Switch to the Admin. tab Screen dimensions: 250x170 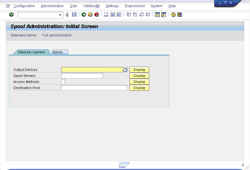point(58,52)
